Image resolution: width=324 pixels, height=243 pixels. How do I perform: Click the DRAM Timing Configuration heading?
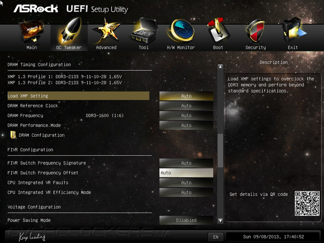coord(39,64)
